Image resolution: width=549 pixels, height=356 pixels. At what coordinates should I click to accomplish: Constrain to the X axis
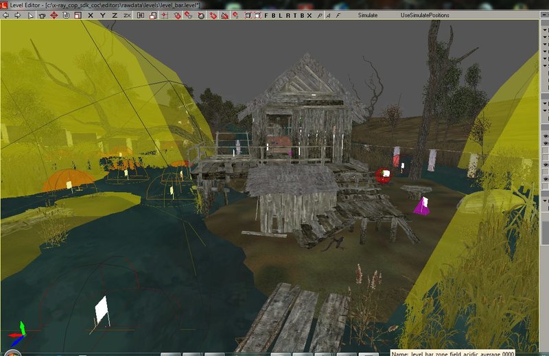point(91,15)
